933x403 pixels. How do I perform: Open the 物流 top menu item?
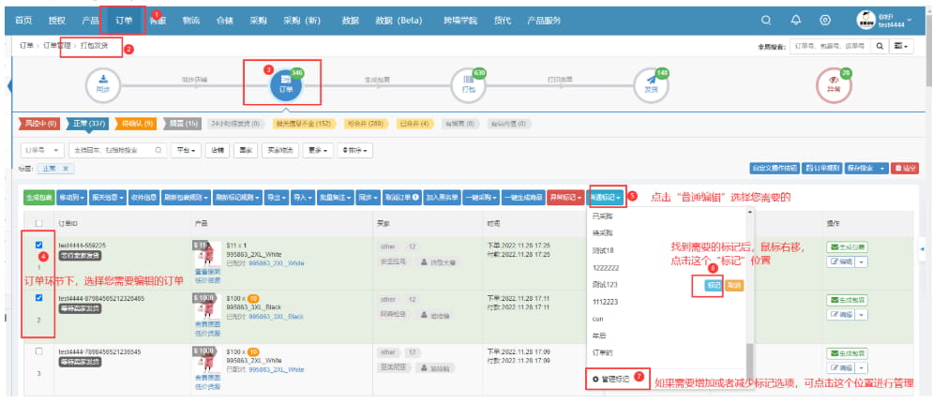190,20
